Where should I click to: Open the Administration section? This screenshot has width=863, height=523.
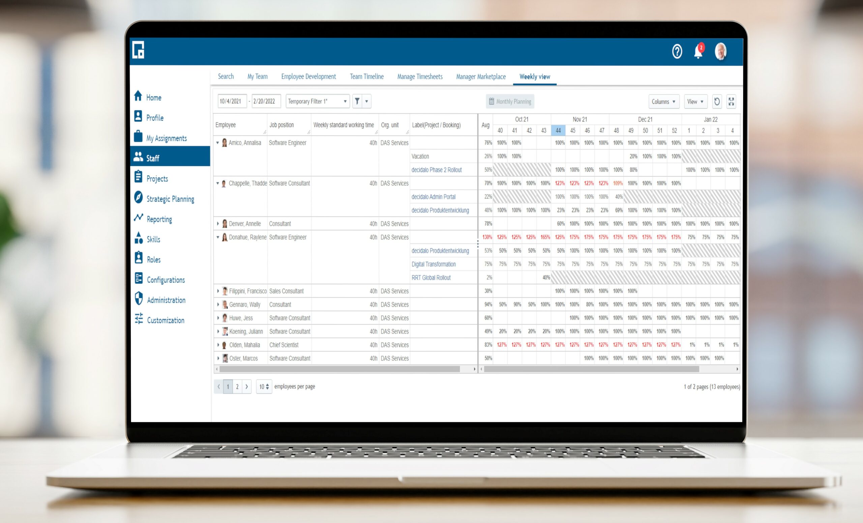(x=166, y=300)
